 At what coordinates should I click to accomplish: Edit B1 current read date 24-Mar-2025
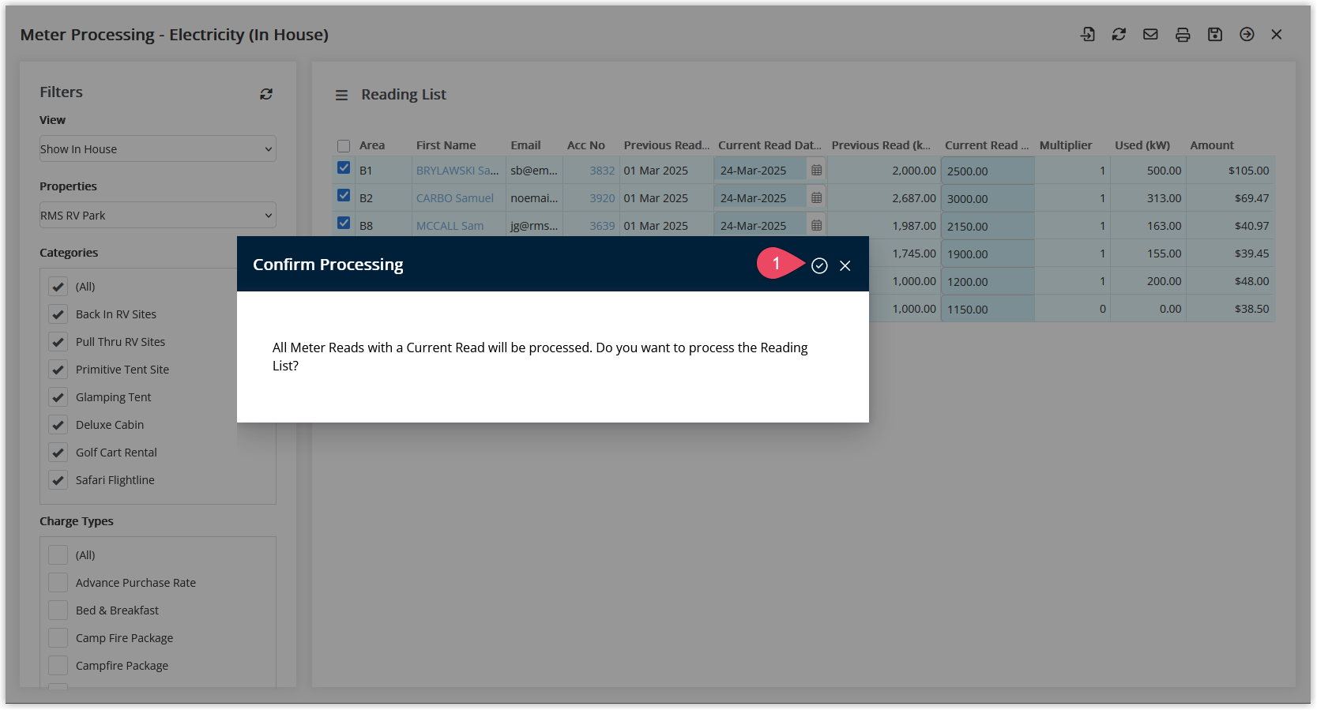tap(760, 171)
